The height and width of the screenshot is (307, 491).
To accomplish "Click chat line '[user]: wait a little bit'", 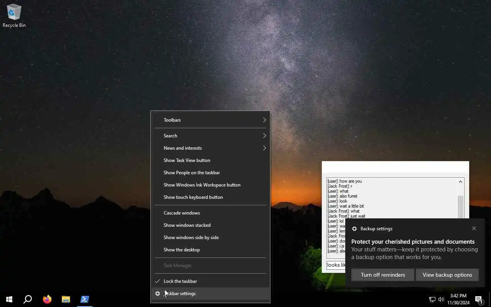I will coord(346,206).
